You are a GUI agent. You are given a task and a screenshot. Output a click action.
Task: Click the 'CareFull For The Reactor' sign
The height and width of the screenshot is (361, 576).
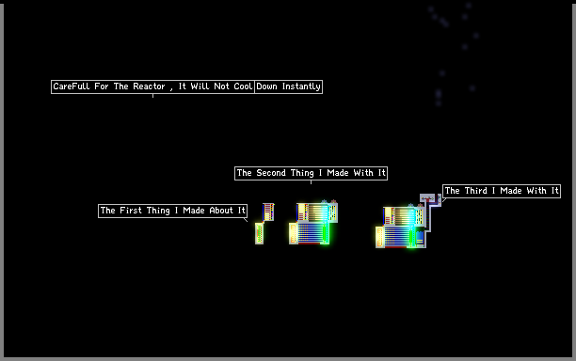coord(152,86)
